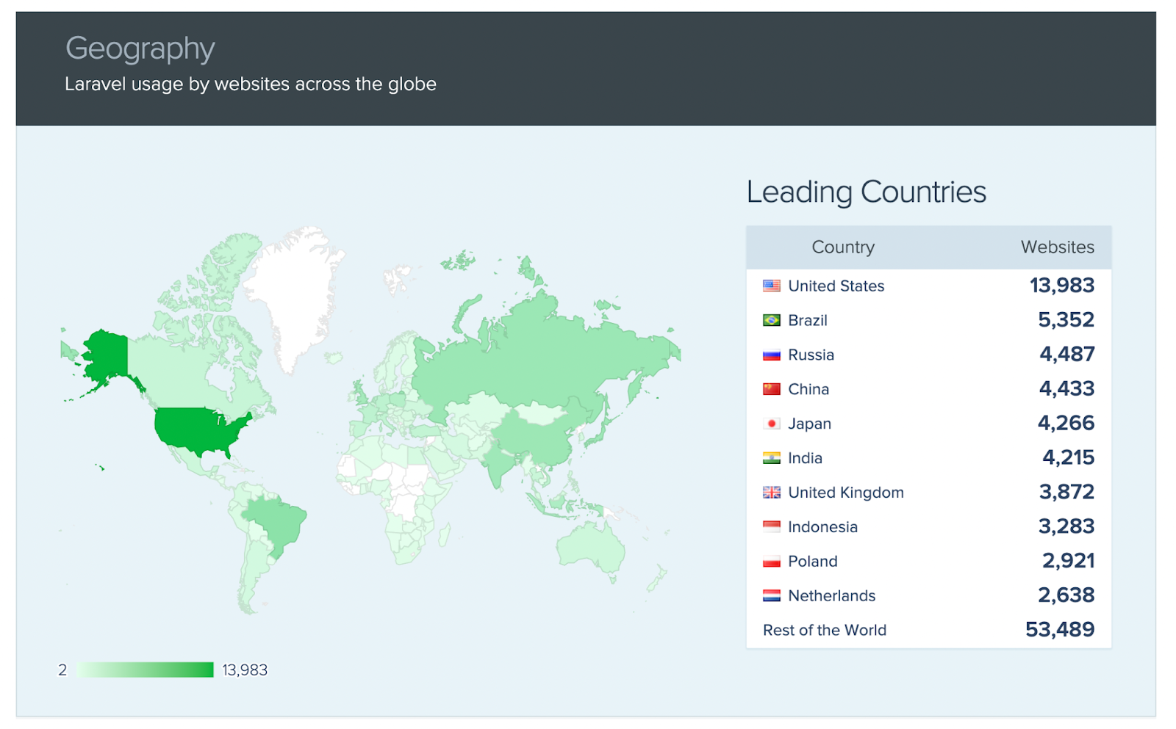
Task: Click the Japan flag icon
Action: [x=771, y=423]
